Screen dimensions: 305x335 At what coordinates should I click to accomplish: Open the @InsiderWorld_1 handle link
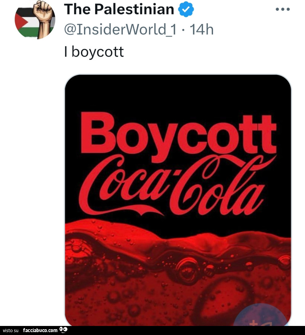[x=120, y=29]
